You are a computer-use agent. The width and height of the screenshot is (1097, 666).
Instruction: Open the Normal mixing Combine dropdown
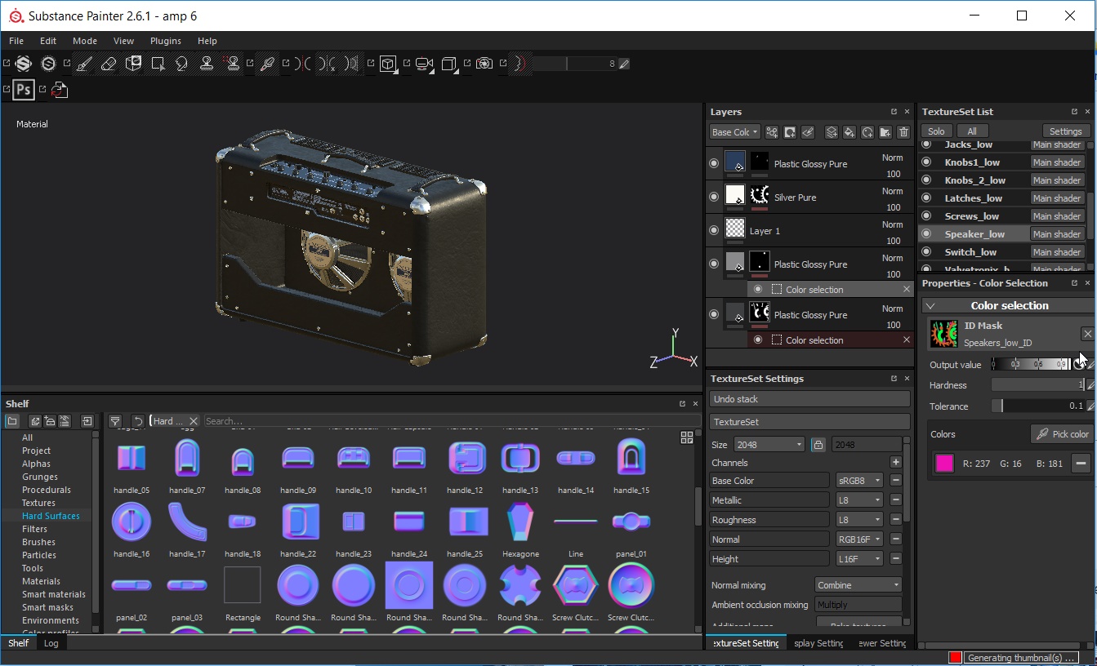pyautogui.click(x=858, y=585)
